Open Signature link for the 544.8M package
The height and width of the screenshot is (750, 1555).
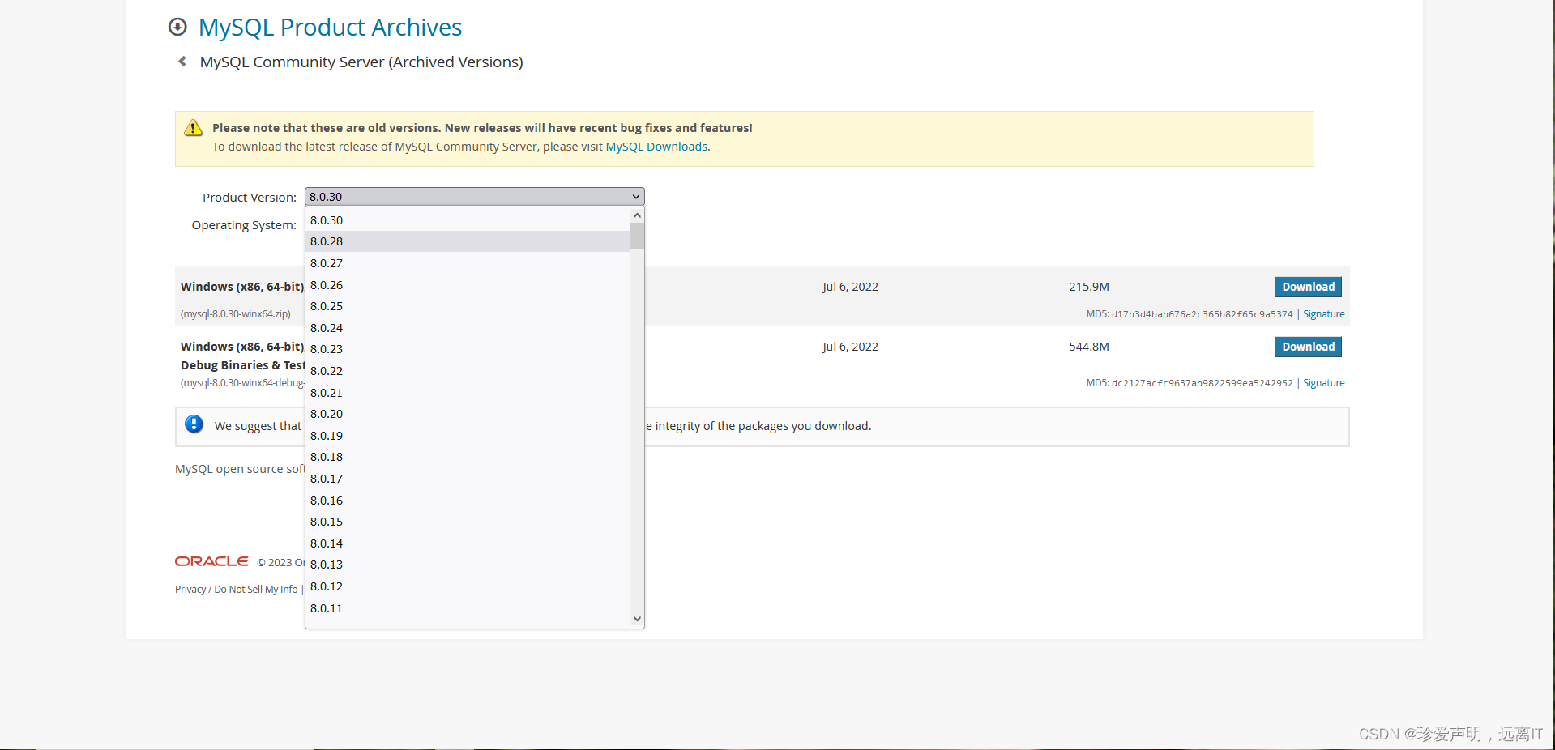(1323, 383)
